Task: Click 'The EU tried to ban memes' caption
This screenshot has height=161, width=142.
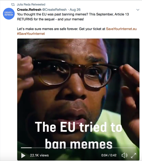Action: [78, 135]
